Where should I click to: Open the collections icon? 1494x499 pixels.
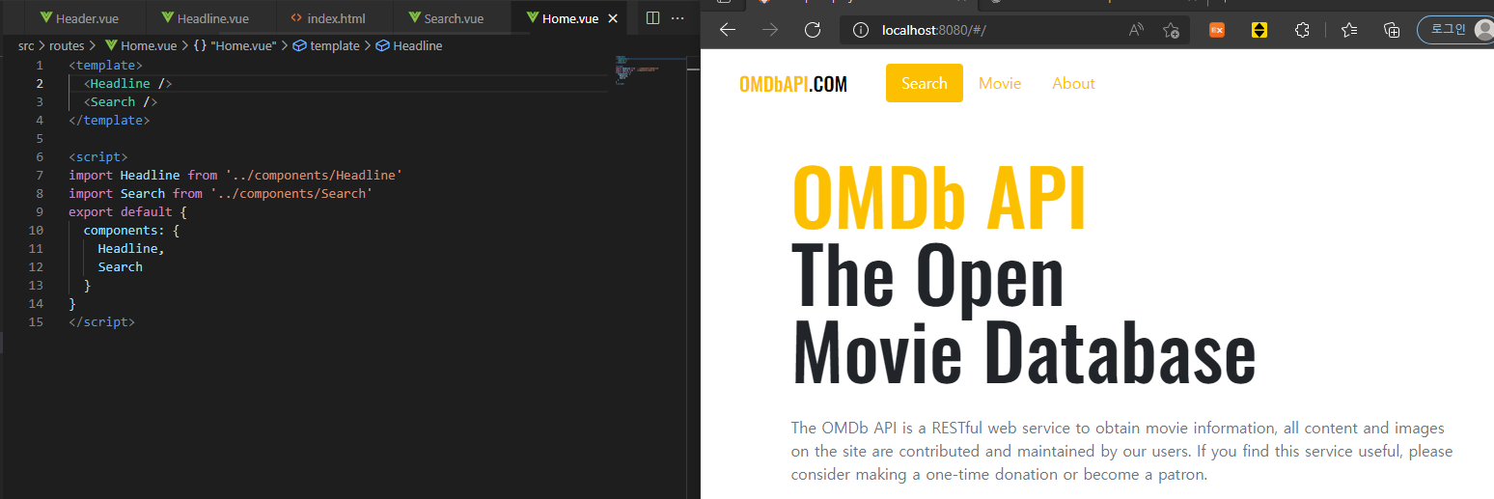[1392, 30]
